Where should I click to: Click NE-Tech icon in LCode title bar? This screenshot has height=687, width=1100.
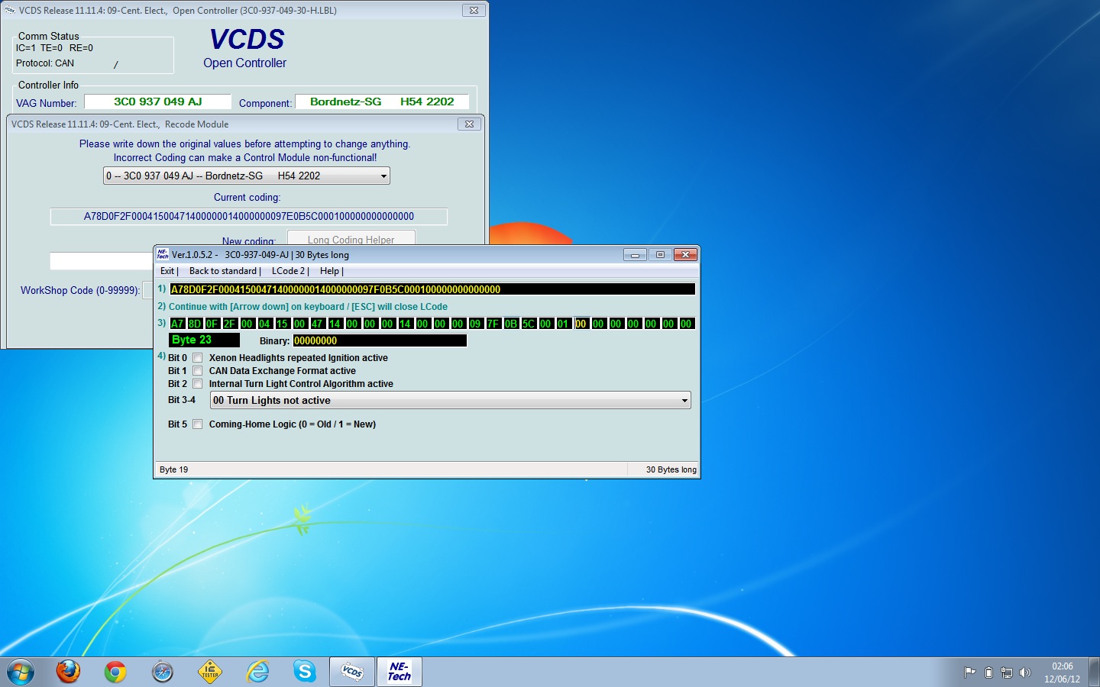tap(163, 254)
